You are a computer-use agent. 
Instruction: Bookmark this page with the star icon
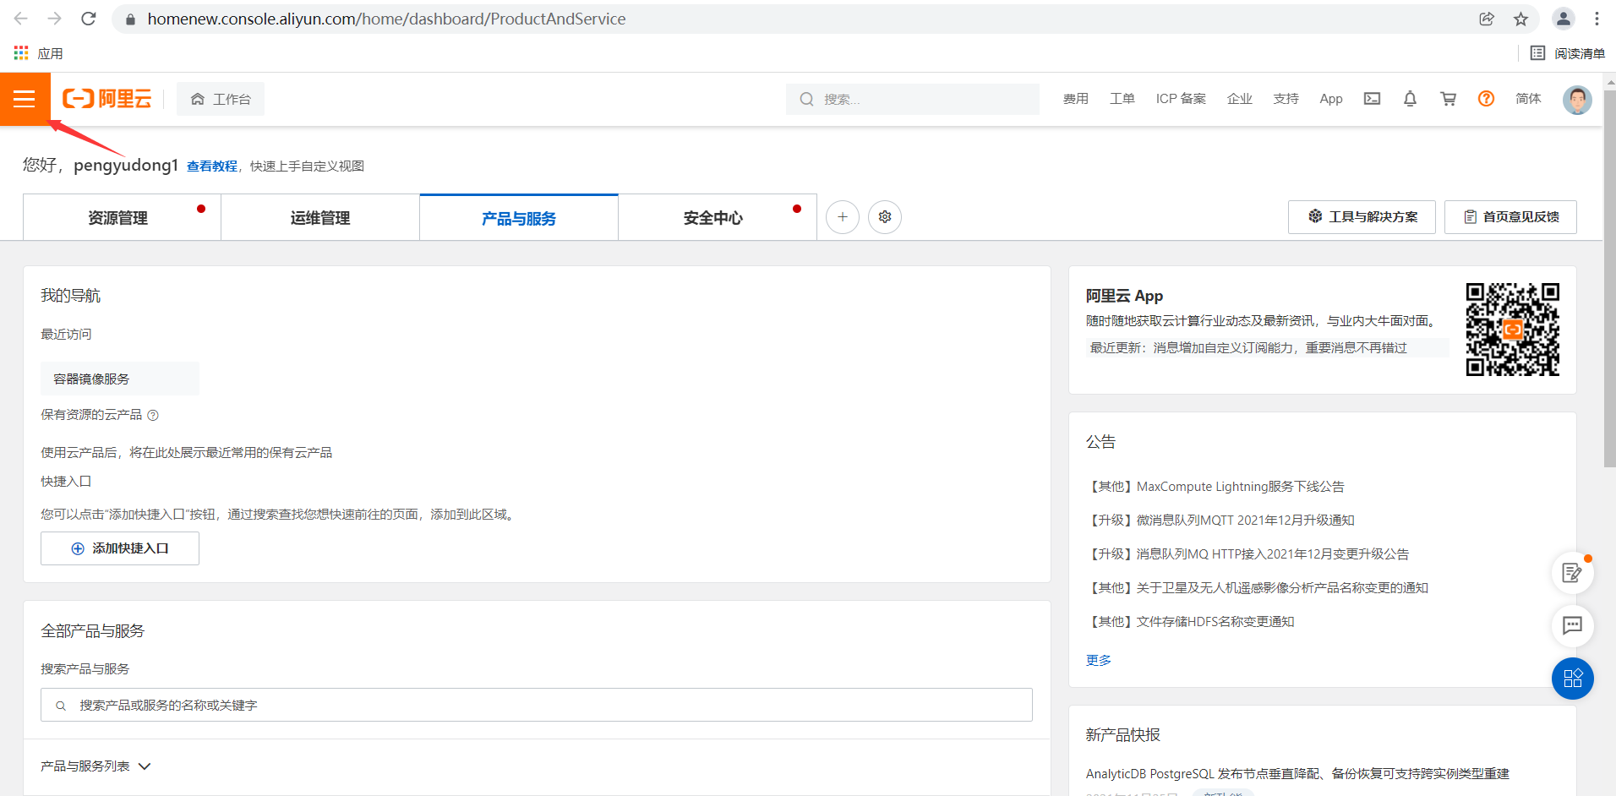pyautogui.click(x=1520, y=19)
